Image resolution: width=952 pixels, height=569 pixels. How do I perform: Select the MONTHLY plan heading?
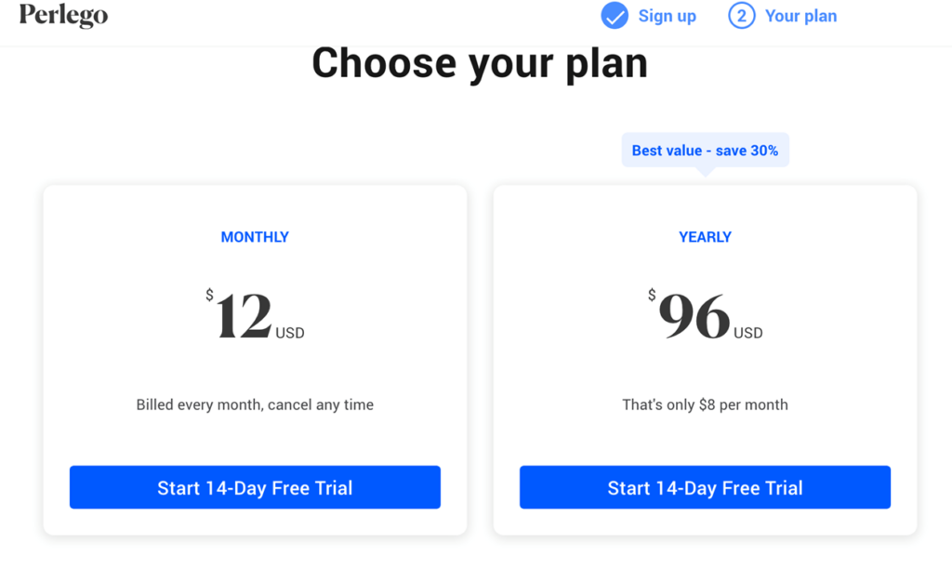coord(255,237)
